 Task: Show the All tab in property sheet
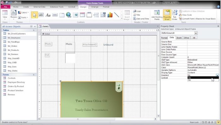point(194,38)
